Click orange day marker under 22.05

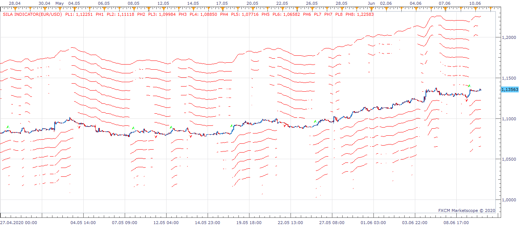coord(282,9)
